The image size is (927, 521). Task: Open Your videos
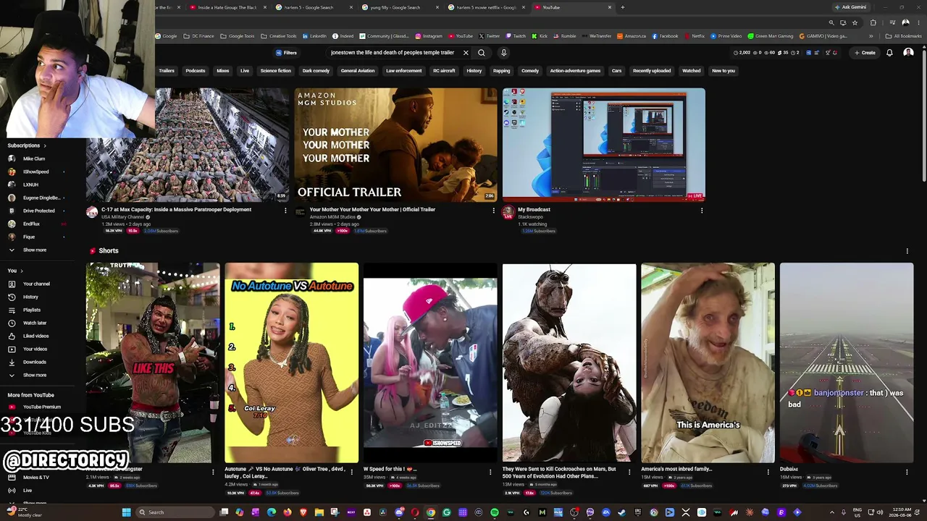[35, 349]
